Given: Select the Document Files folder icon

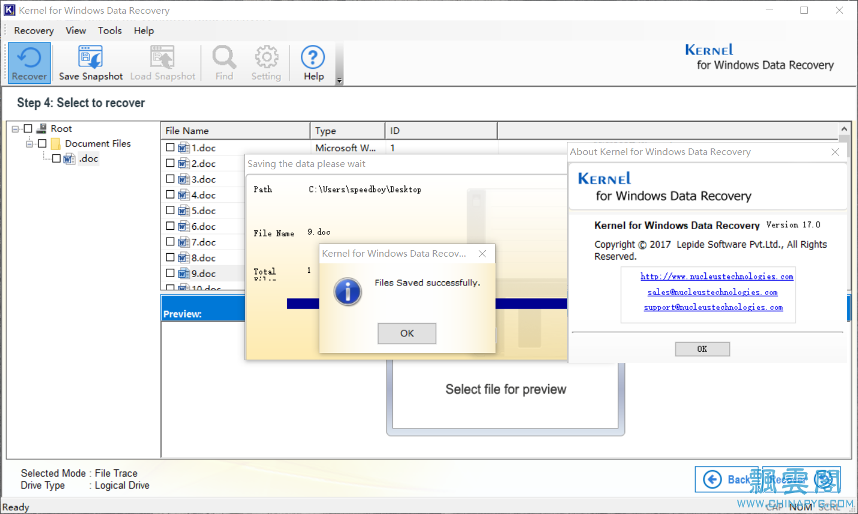Looking at the screenshot, I should pyautogui.click(x=56, y=144).
